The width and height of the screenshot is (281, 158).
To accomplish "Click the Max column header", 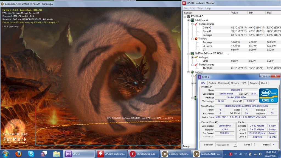I will [x=273, y=13].
